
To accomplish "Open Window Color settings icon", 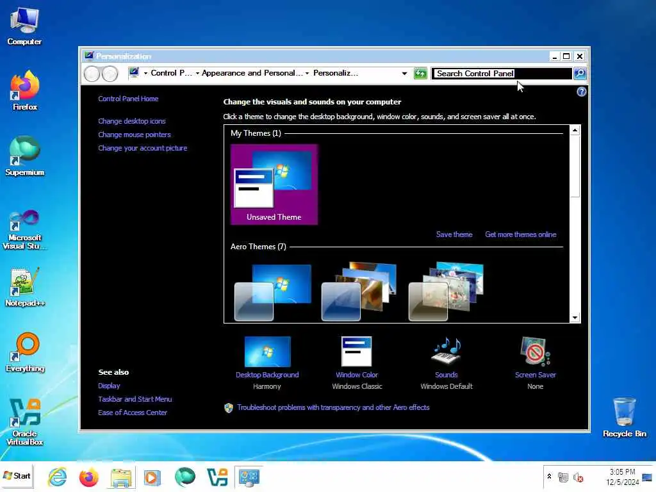I will pyautogui.click(x=356, y=352).
